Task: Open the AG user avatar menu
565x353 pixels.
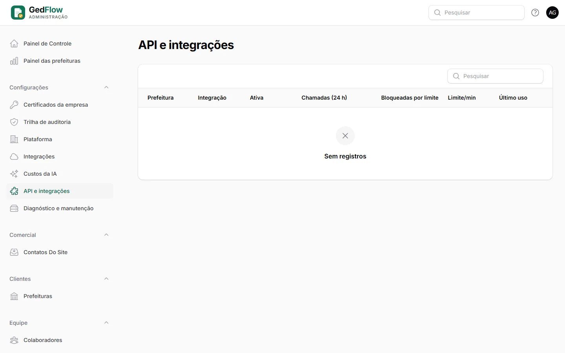Action: pyautogui.click(x=552, y=13)
